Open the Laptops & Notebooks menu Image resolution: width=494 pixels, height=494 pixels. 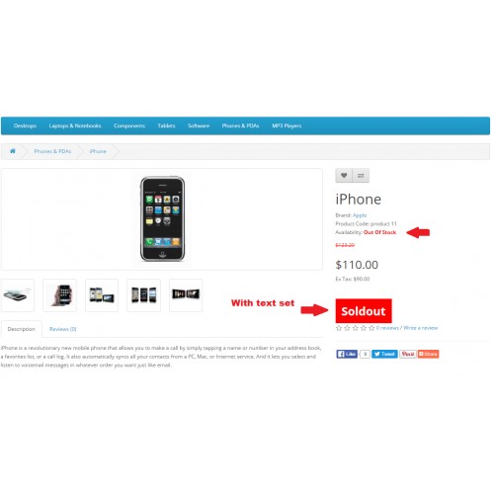pyautogui.click(x=75, y=125)
